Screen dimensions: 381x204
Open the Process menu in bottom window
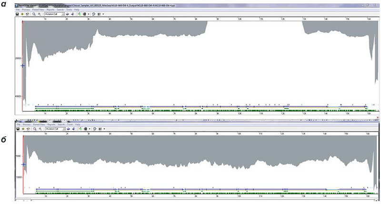[x=27, y=124]
